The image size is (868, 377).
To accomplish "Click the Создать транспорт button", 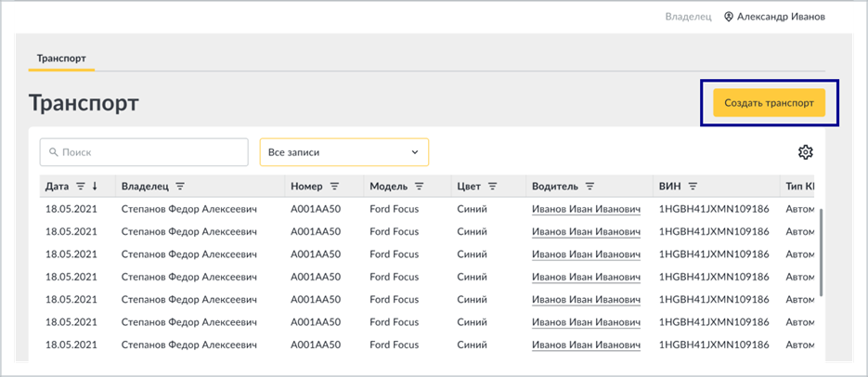I will tap(769, 103).
